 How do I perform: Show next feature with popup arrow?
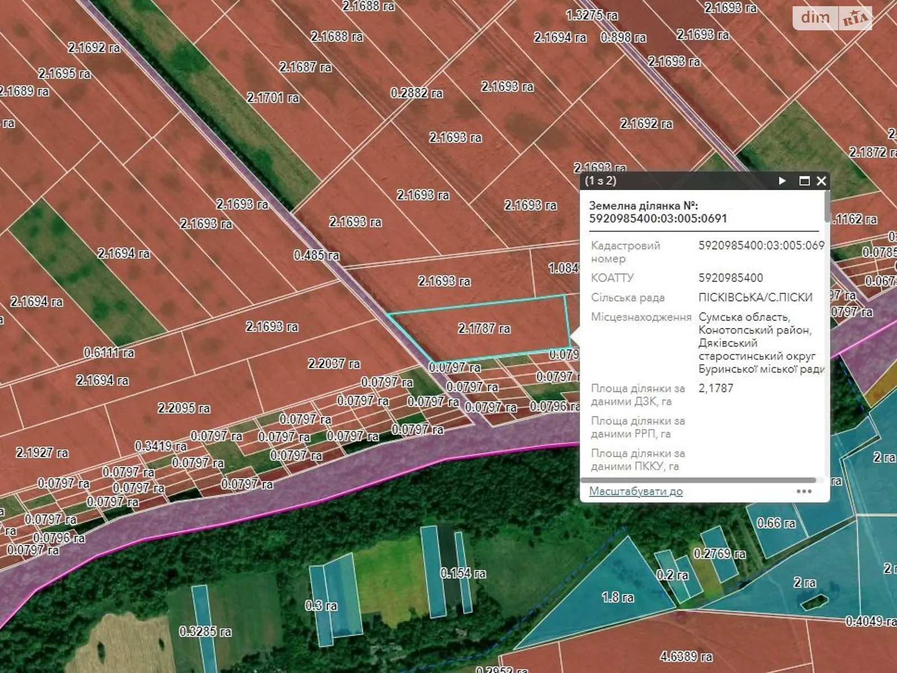[x=782, y=181]
